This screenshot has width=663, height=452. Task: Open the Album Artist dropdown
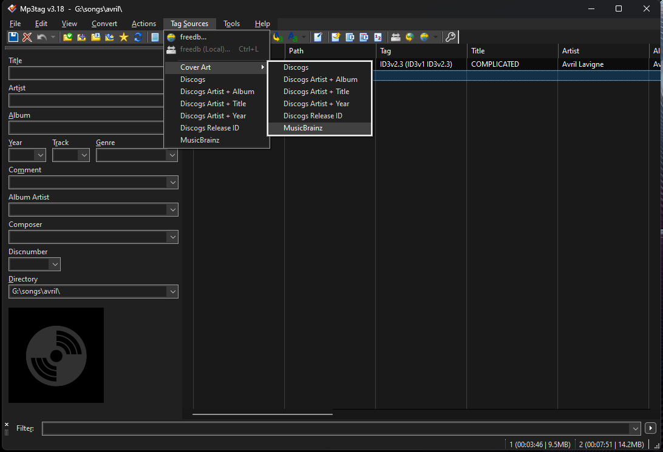[173, 210]
